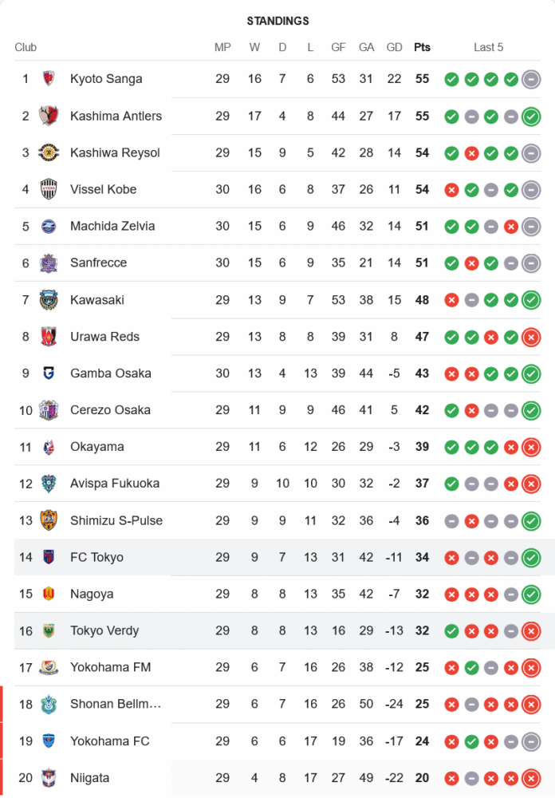Screen dimensions: 555x798
Task: Click the Last 5 column header
Action: (488, 47)
